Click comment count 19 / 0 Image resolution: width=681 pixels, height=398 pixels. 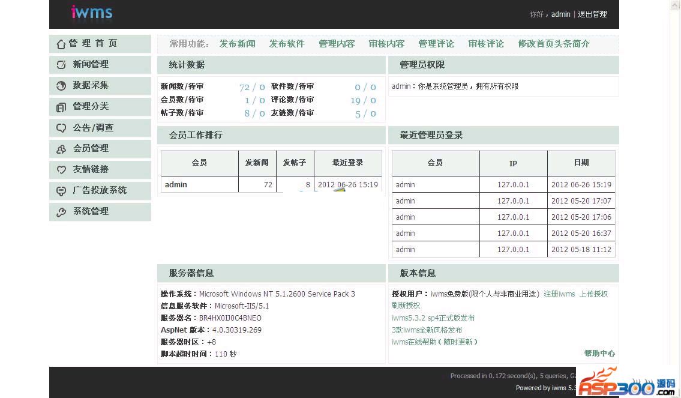(x=363, y=100)
